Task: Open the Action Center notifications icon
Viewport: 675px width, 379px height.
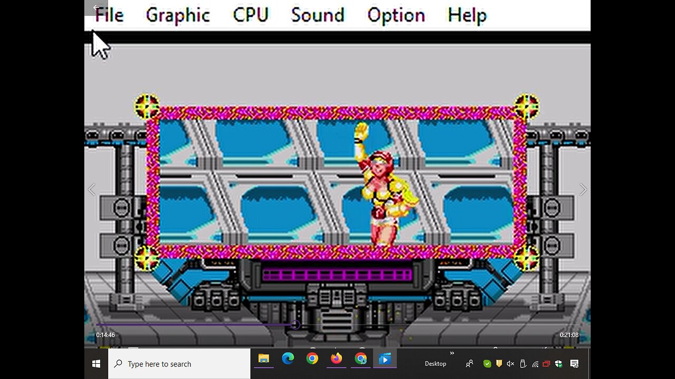Action: (x=575, y=364)
